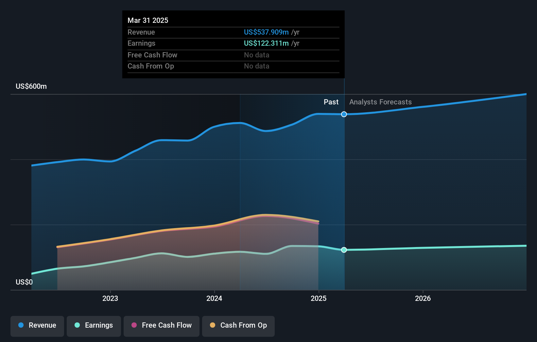Viewport: 537px width, 342px height.
Task: Click the US$537.909m revenue value
Action: [266, 32]
